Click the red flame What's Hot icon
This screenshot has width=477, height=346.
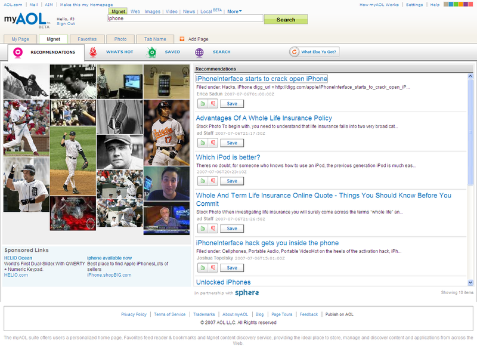click(93, 52)
